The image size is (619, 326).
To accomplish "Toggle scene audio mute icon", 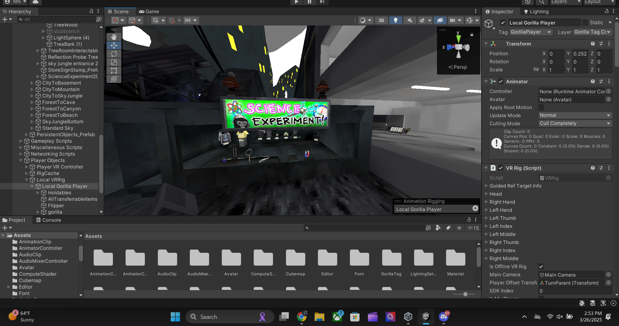I will [x=410, y=20].
